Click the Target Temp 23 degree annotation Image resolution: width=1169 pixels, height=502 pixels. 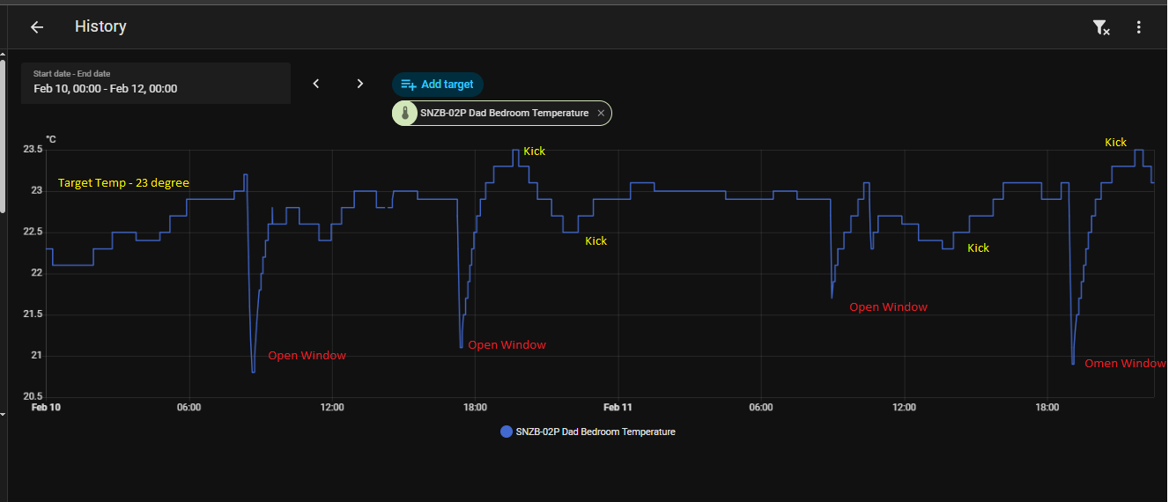coord(123,183)
